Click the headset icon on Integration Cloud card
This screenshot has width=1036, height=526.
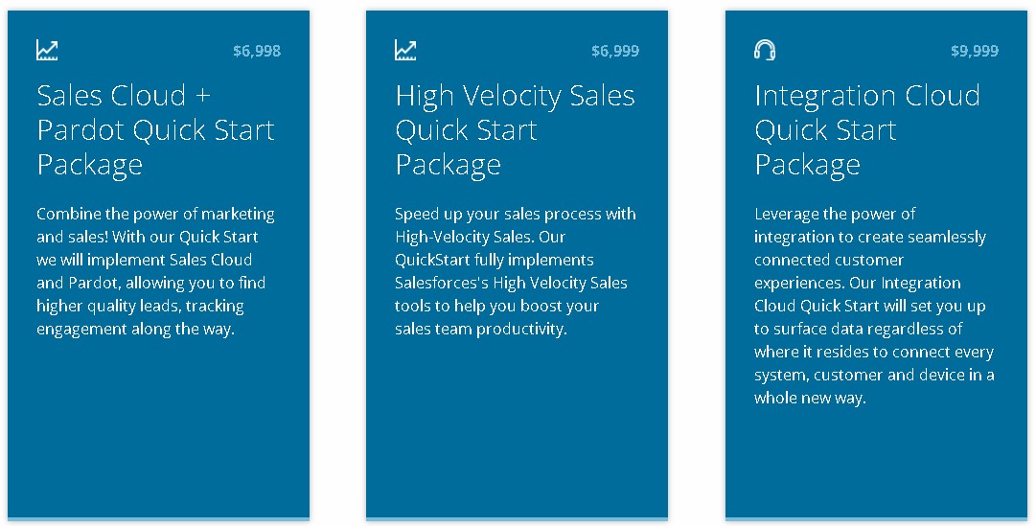[x=765, y=50]
